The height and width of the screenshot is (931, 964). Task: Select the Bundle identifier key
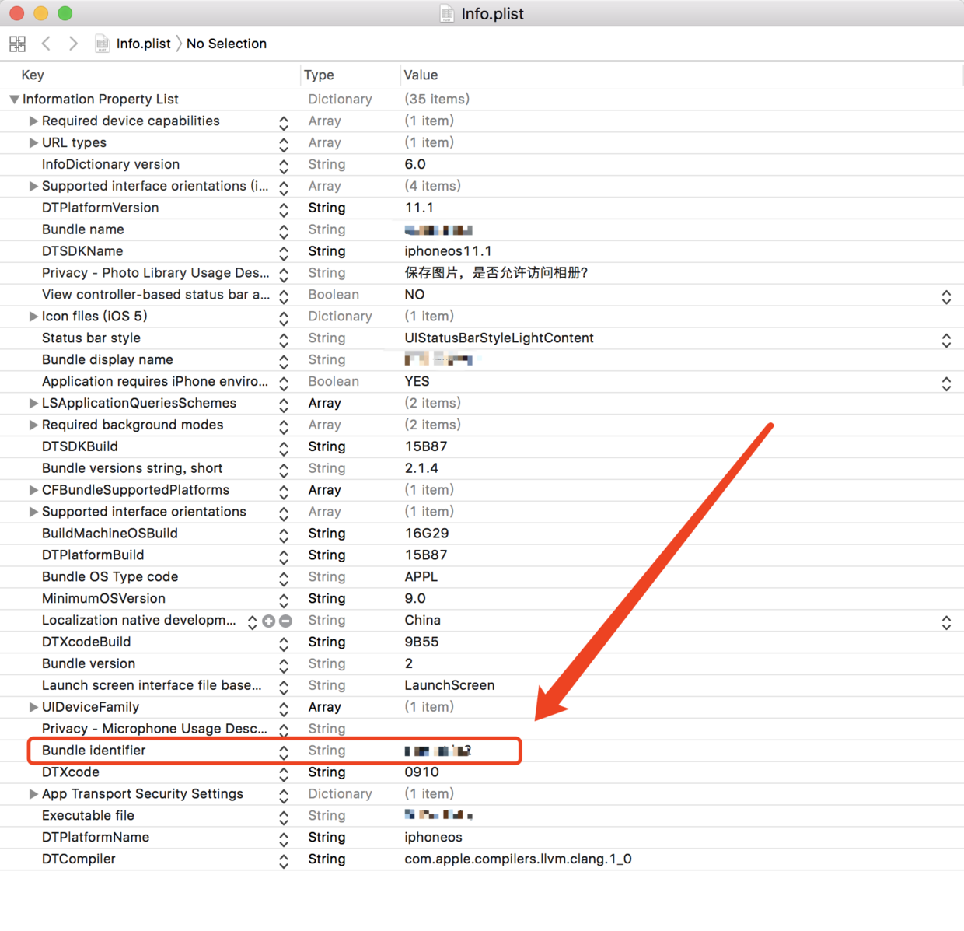[94, 751]
